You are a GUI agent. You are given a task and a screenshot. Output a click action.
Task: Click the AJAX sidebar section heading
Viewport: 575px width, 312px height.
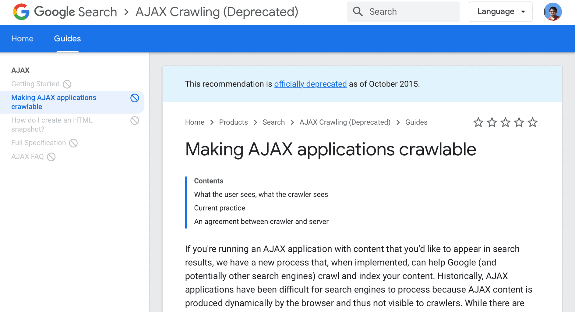(20, 70)
